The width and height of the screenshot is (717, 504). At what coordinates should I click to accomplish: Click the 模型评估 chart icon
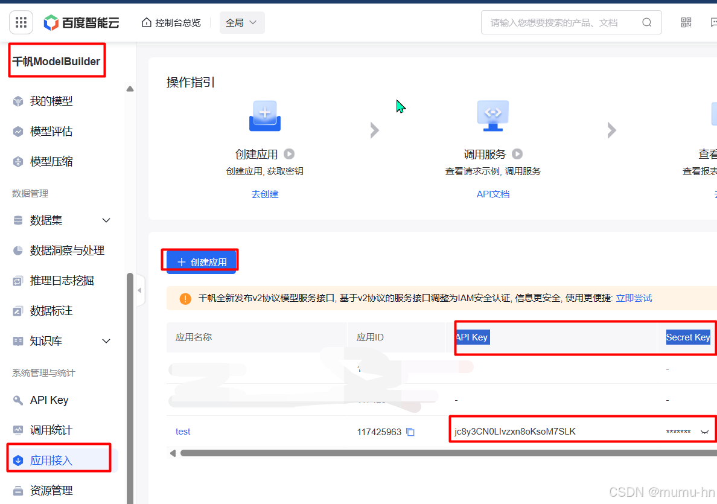coord(18,132)
